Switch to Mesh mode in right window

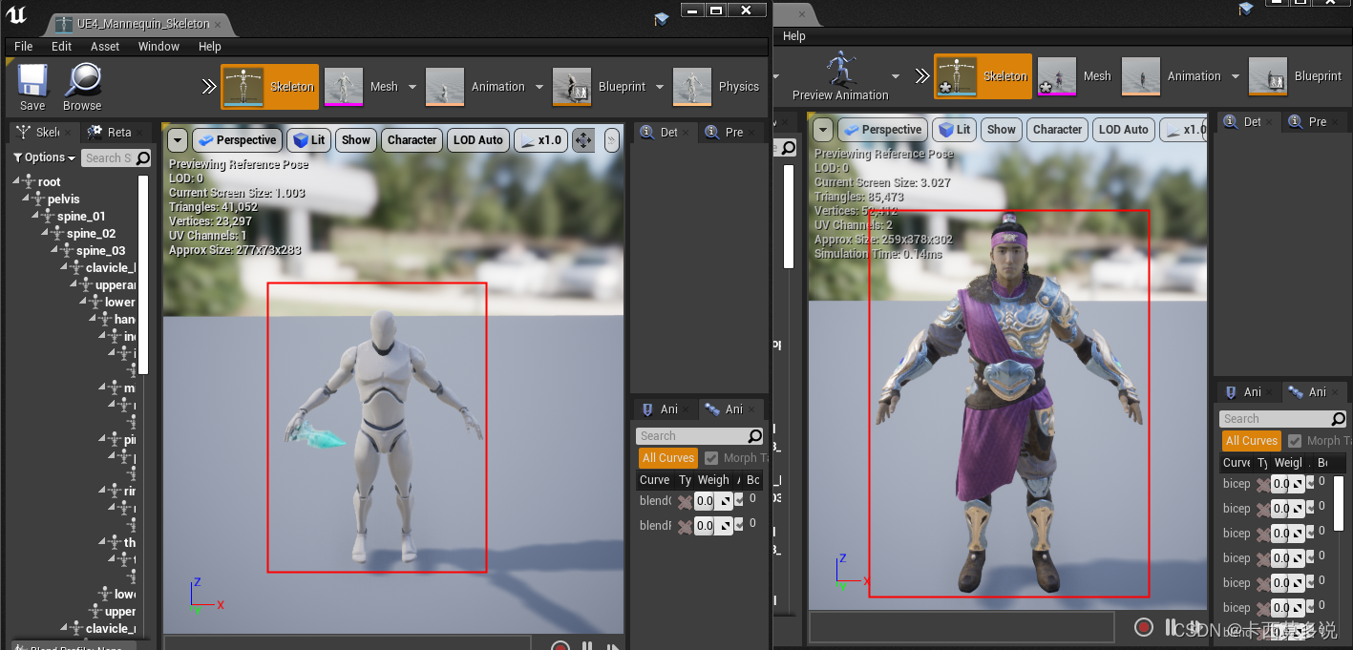(x=1076, y=76)
